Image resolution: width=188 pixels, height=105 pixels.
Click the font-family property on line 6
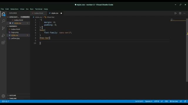[51, 33]
